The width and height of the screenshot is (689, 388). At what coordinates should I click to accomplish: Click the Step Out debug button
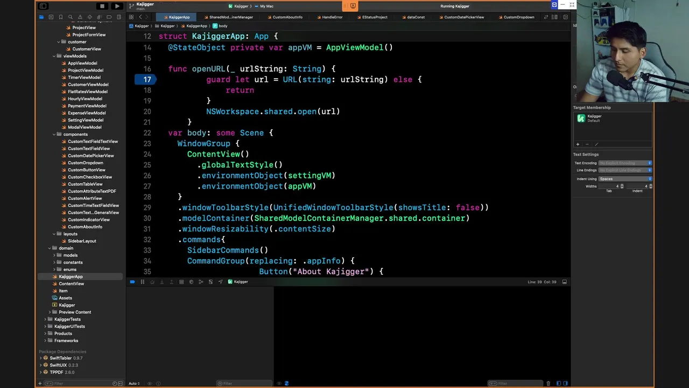click(171, 282)
